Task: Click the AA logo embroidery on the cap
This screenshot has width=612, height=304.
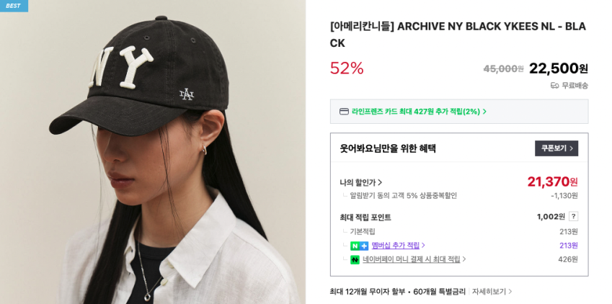Action: pos(187,94)
